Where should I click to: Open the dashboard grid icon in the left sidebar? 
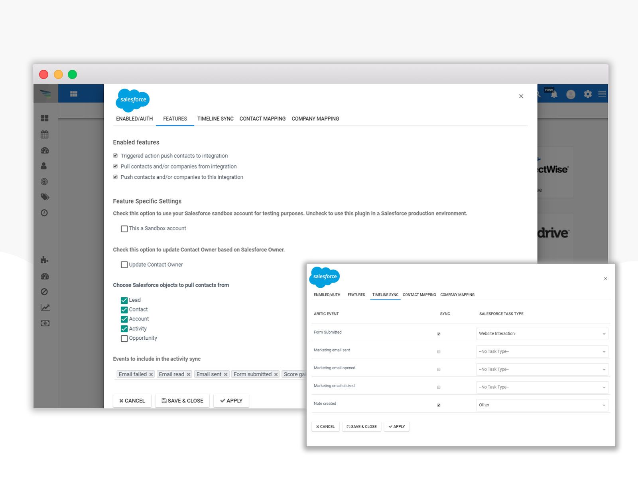tap(45, 118)
